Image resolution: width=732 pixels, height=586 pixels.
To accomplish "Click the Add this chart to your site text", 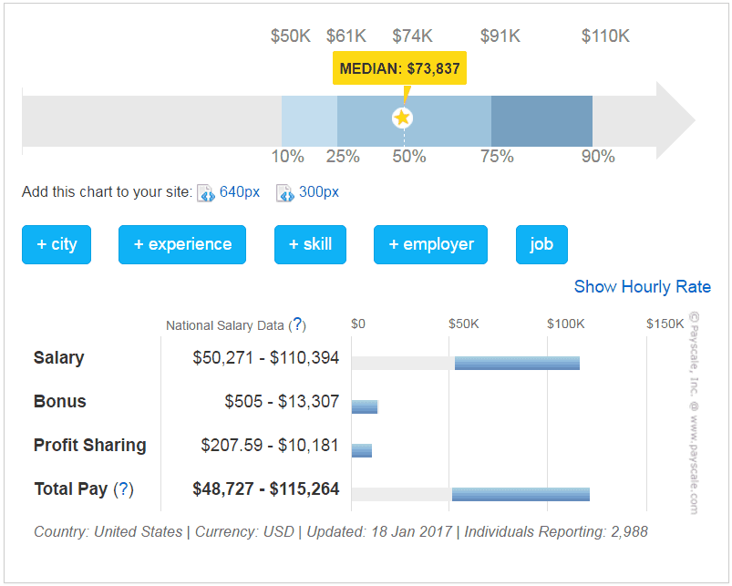I will tap(107, 191).
